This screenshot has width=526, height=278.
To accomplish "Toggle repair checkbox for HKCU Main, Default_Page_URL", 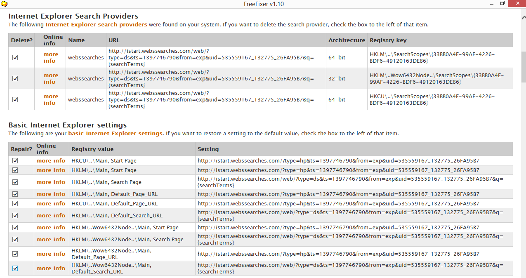I will click(15, 204).
